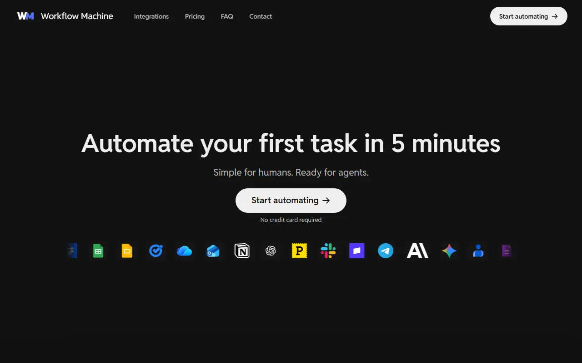Click the Google Sheets integration icon

[x=98, y=251]
